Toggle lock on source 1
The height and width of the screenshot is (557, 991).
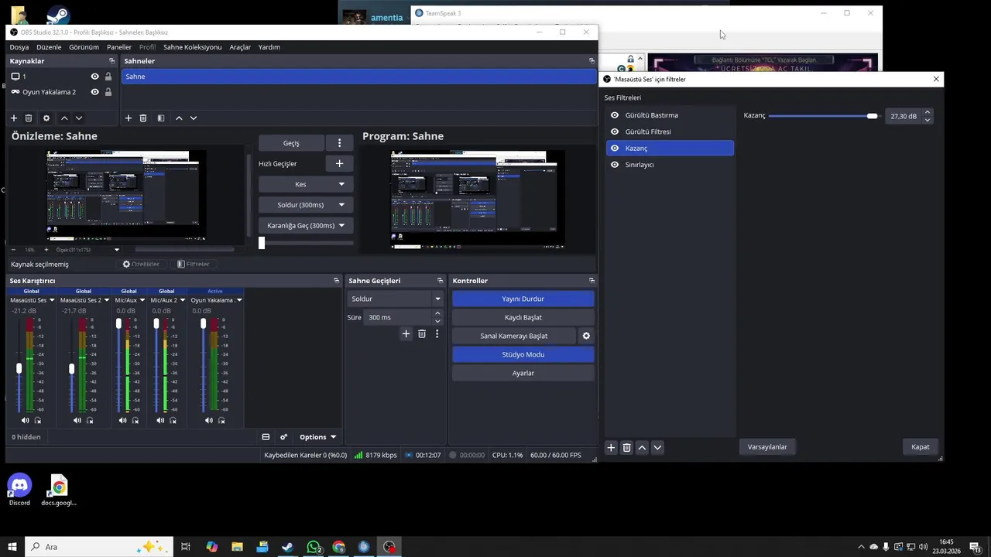click(108, 77)
